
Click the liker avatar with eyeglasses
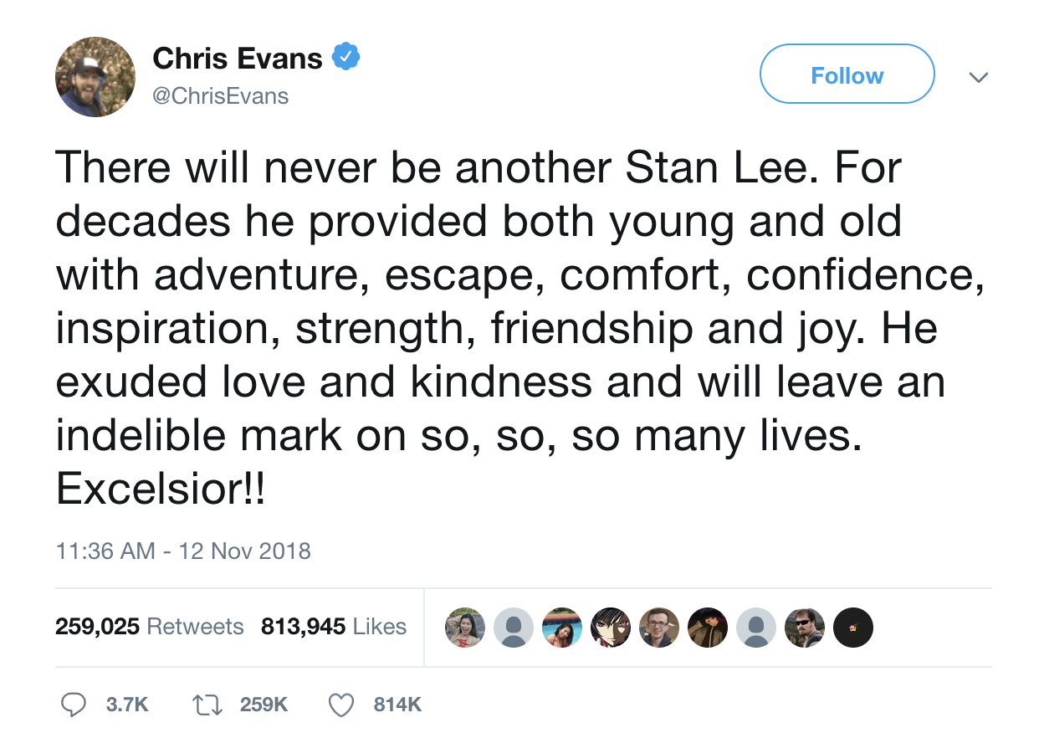(x=659, y=628)
